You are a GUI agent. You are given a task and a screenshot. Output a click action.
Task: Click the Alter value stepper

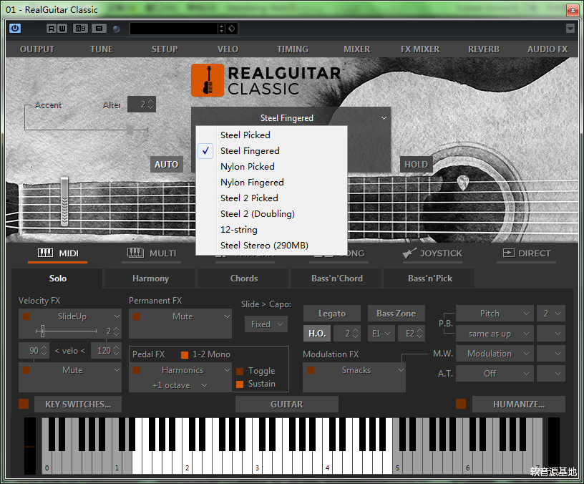pyautogui.click(x=141, y=104)
